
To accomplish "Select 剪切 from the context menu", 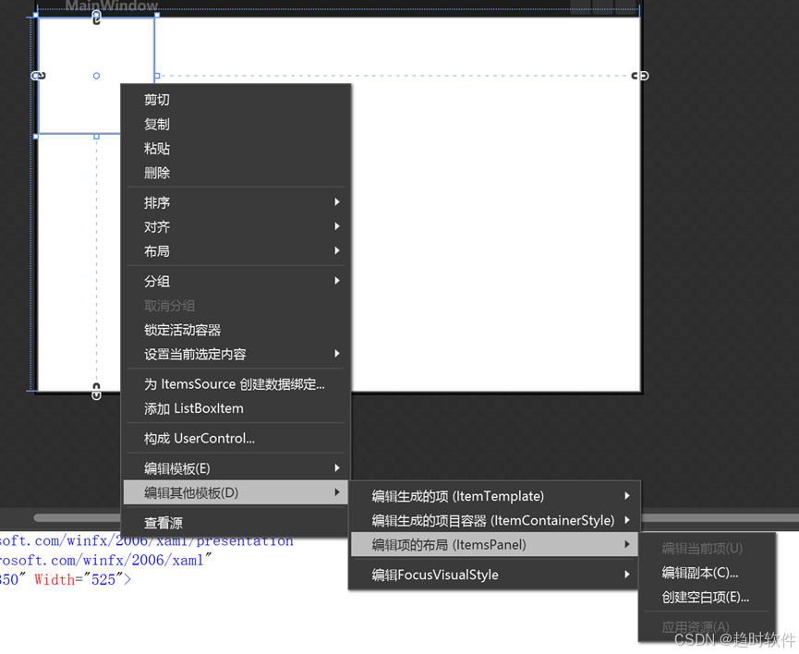I will point(157,100).
